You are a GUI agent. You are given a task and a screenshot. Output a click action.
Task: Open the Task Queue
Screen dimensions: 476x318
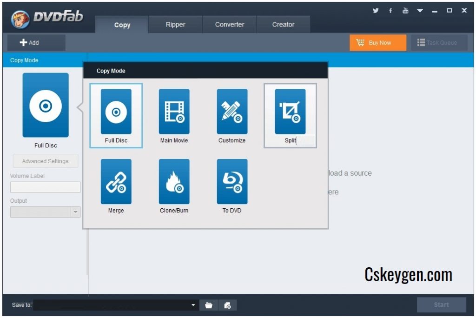coord(439,42)
